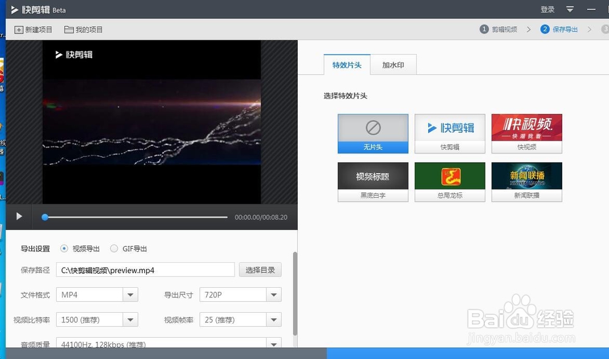Viewport: 609px width, 359px height.
Task: Pick the 新闻联播 intro thumbnail
Action: pos(527,182)
